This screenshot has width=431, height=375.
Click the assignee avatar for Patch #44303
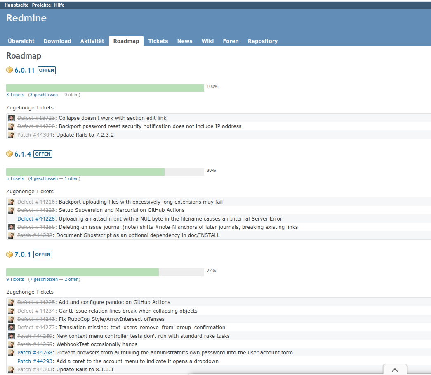[11, 370]
